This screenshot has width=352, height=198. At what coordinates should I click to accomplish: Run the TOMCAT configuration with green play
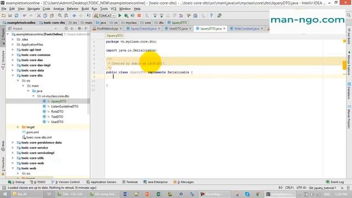(x=120, y=15)
